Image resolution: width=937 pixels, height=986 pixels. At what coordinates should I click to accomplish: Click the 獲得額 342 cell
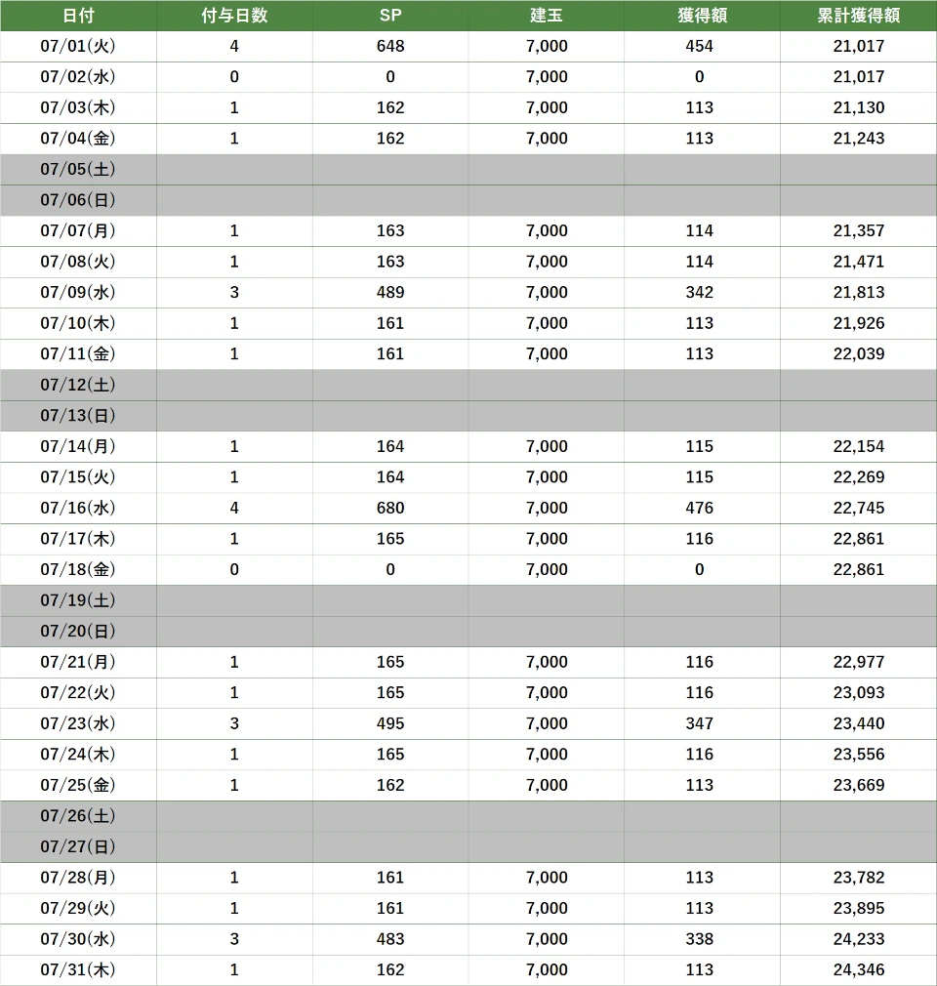tap(702, 293)
